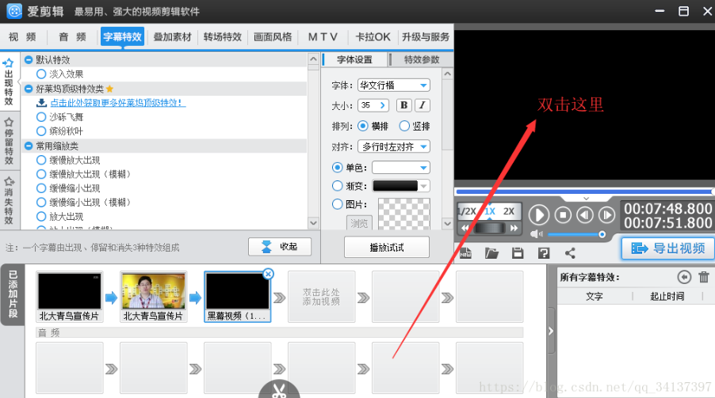This screenshot has height=398, width=715.
Task: Step back one frame in the preview
Action: pos(585,214)
